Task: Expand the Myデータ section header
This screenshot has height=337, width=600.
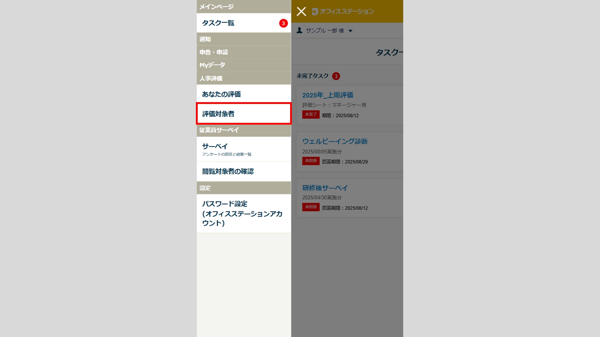Action: [x=244, y=65]
